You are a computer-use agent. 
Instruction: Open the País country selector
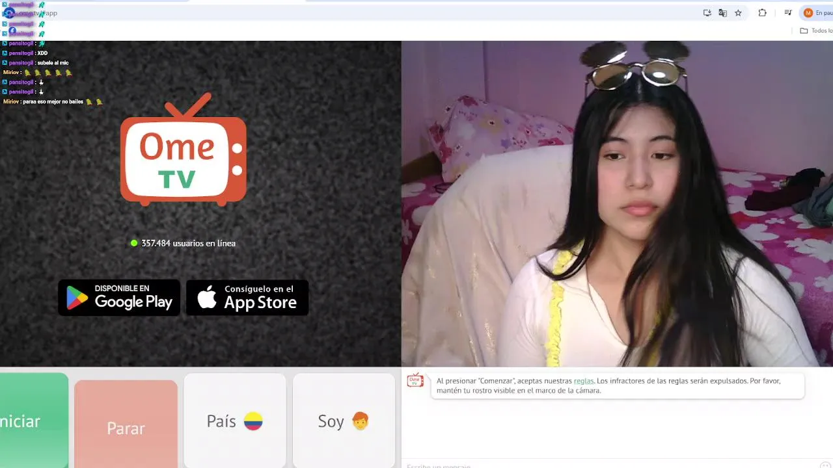[x=235, y=421]
